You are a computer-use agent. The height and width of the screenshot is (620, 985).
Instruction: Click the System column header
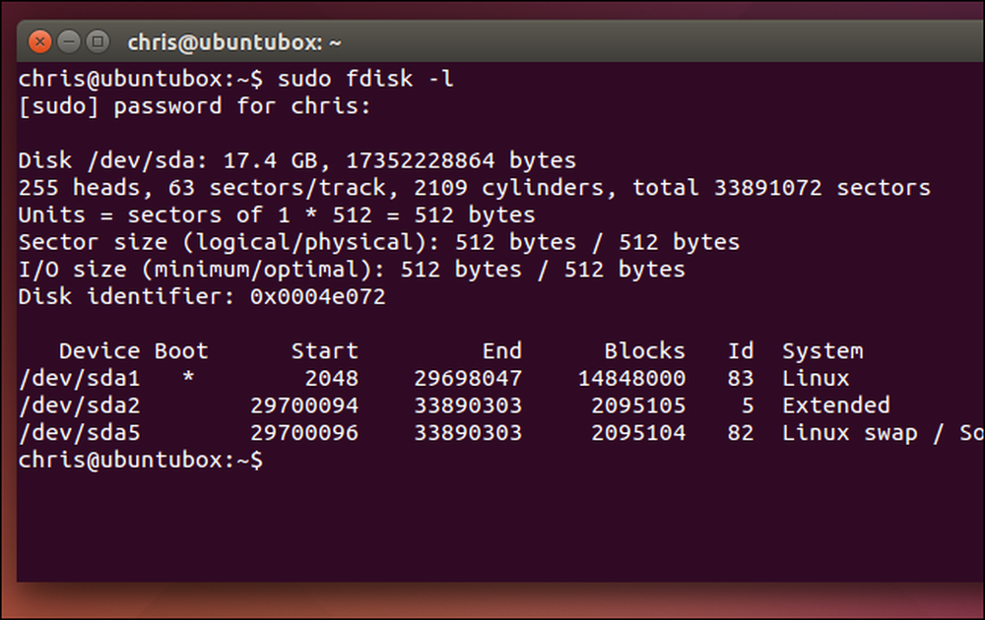(x=822, y=351)
